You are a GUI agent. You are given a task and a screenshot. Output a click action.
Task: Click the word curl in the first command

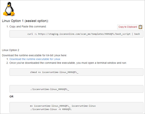click(x=30, y=34)
